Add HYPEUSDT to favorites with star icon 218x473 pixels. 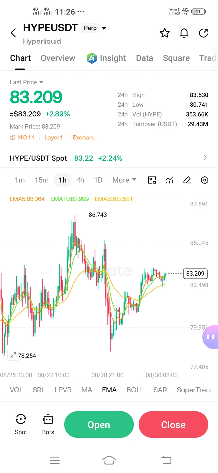(165, 33)
